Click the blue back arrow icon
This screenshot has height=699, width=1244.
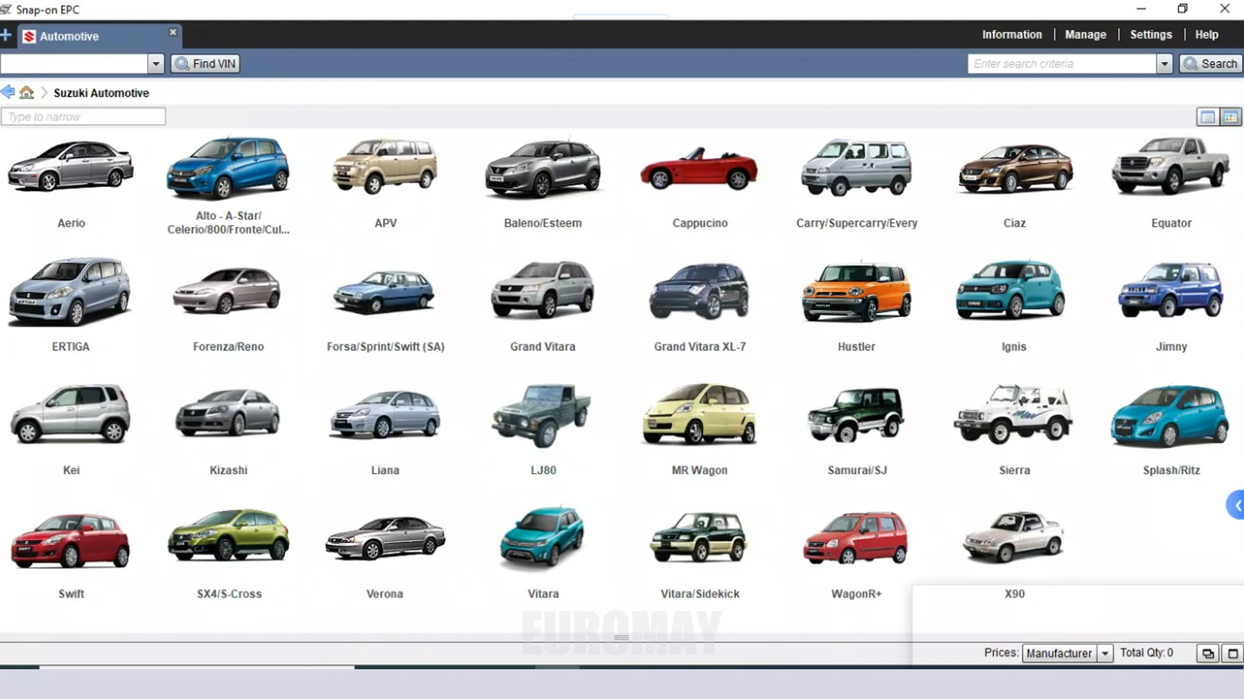click(x=8, y=92)
